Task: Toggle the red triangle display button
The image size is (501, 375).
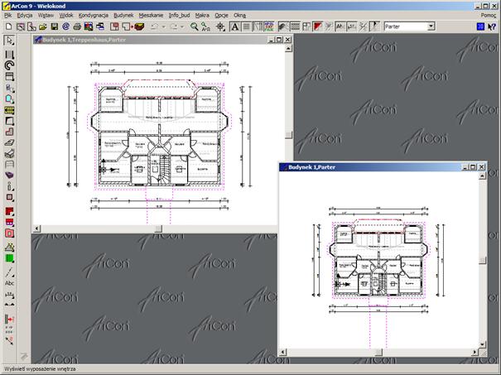Action: (318, 26)
